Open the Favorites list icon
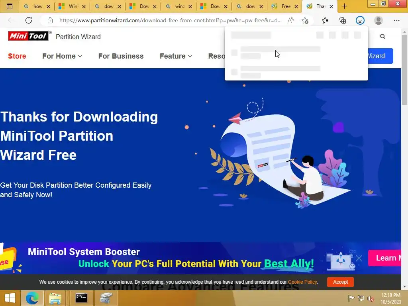The image size is (408, 306). click(325, 20)
